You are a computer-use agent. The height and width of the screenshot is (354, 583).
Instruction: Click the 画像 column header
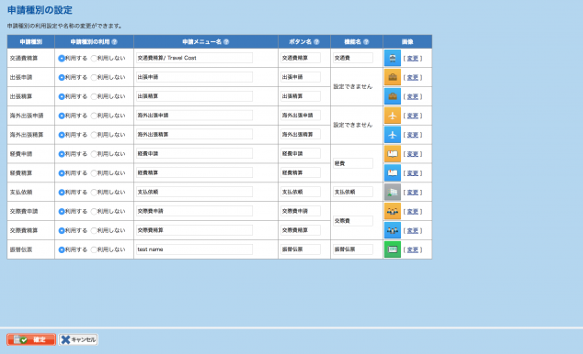(x=407, y=42)
